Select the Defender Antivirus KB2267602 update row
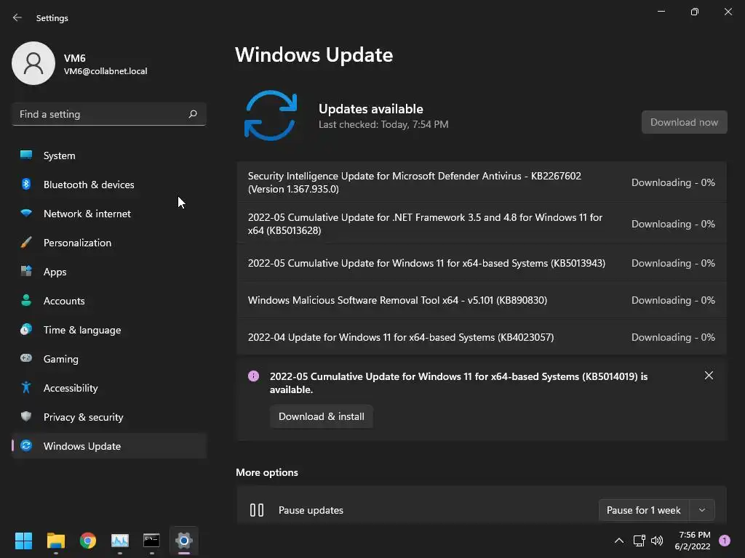 pos(482,182)
